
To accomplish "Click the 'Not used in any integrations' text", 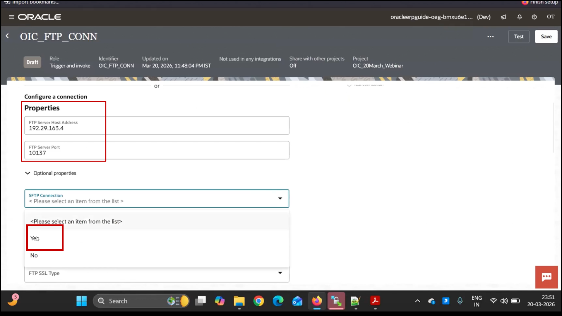I will (x=250, y=59).
